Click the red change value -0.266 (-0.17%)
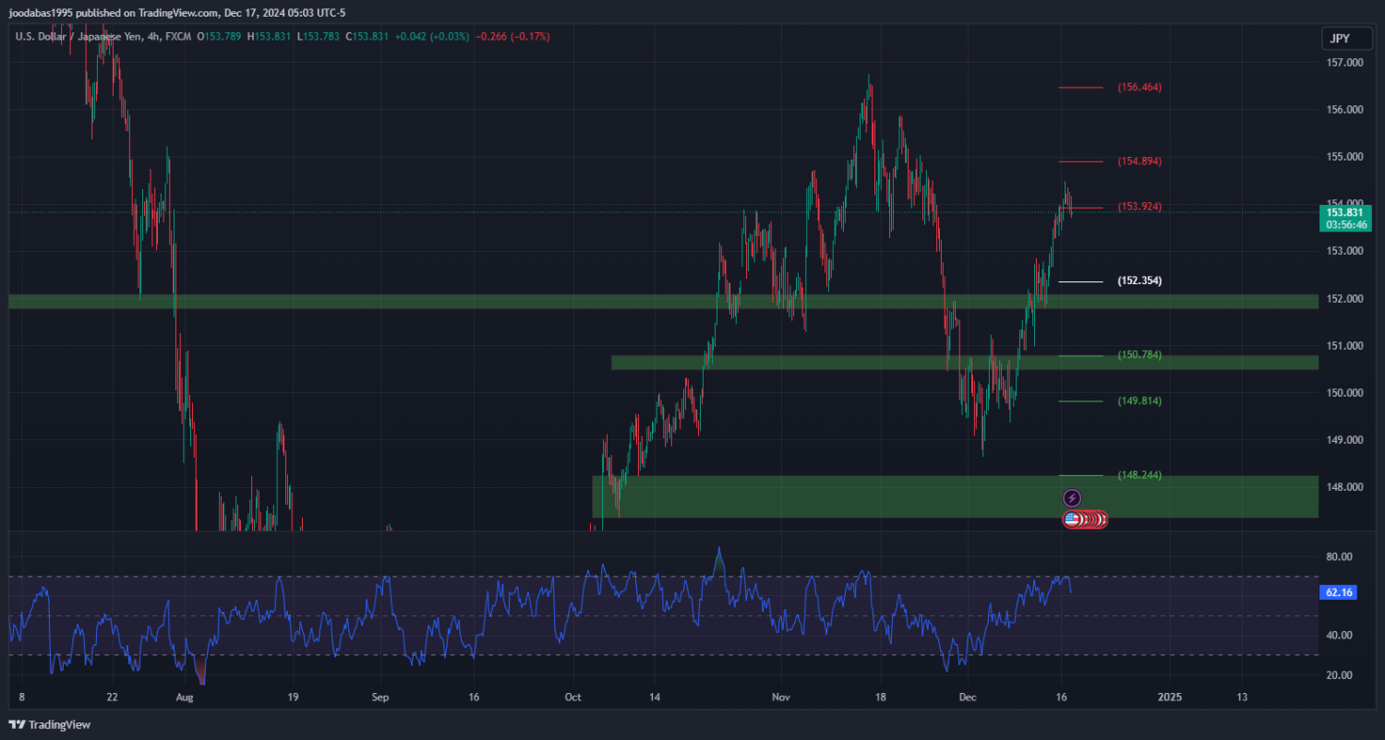1385x740 pixels. pyautogui.click(x=512, y=36)
